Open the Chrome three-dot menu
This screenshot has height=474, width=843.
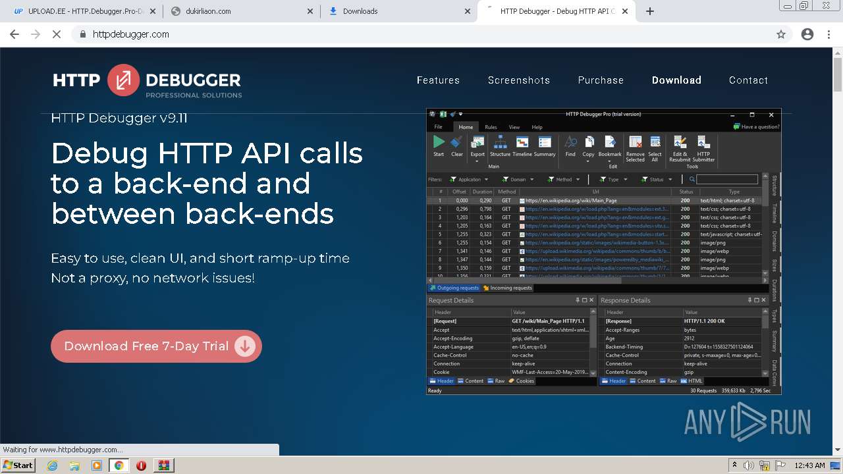[x=829, y=34]
